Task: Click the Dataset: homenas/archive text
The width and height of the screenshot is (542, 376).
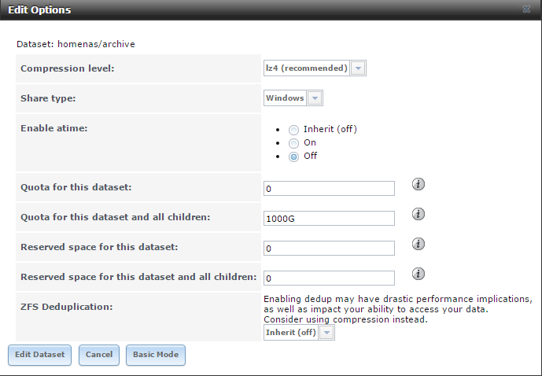Action: [76, 44]
